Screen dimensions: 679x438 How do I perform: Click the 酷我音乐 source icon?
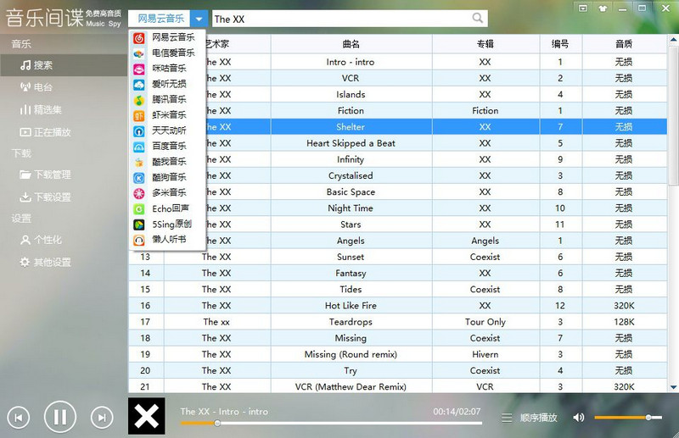[x=139, y=162]
